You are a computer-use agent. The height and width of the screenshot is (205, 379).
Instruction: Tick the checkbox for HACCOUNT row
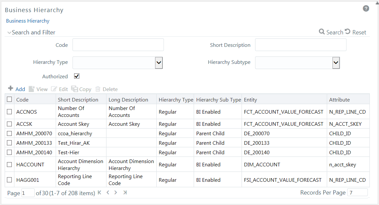tap(10, 164)
